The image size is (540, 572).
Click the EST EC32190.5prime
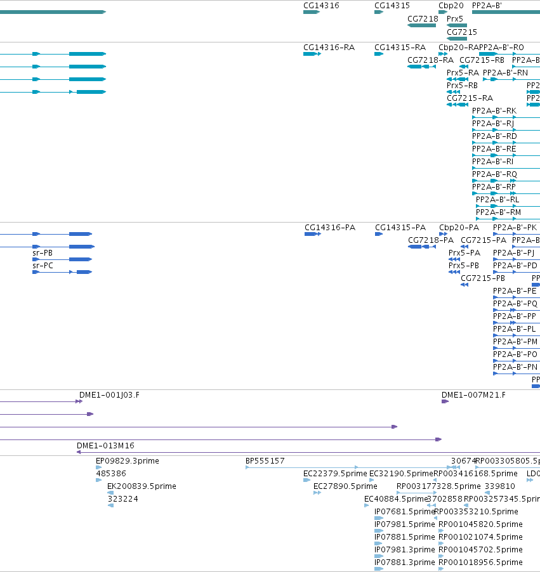(401, 474)
